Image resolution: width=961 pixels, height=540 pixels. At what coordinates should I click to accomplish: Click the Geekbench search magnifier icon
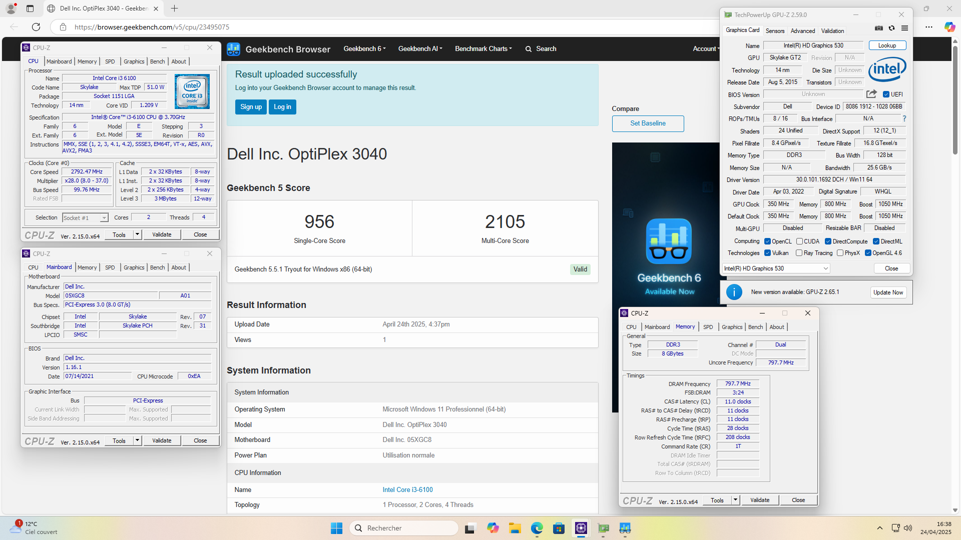pos(528,49)
